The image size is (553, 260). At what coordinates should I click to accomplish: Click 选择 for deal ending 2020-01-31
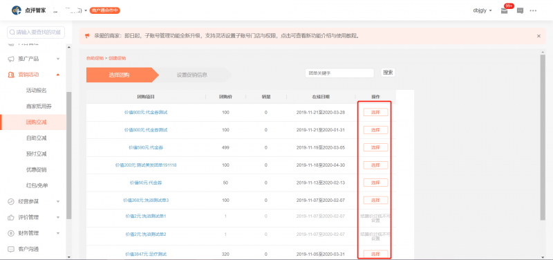[x=375, y=130]
